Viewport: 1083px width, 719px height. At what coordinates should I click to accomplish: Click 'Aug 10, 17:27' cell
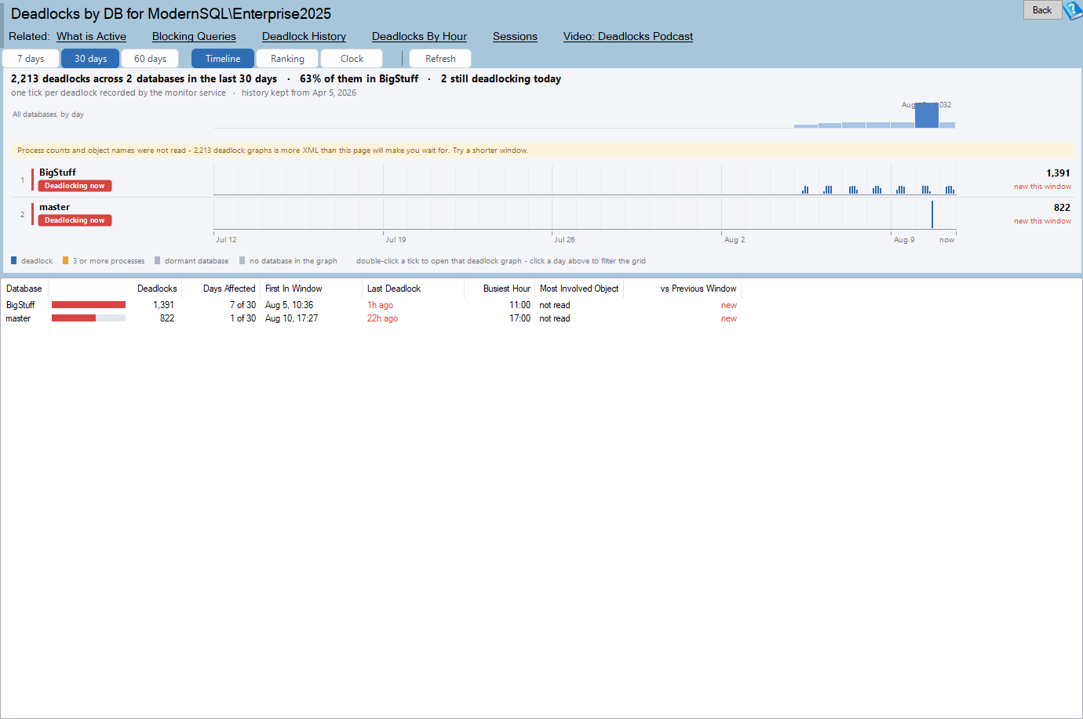(291, 318)
